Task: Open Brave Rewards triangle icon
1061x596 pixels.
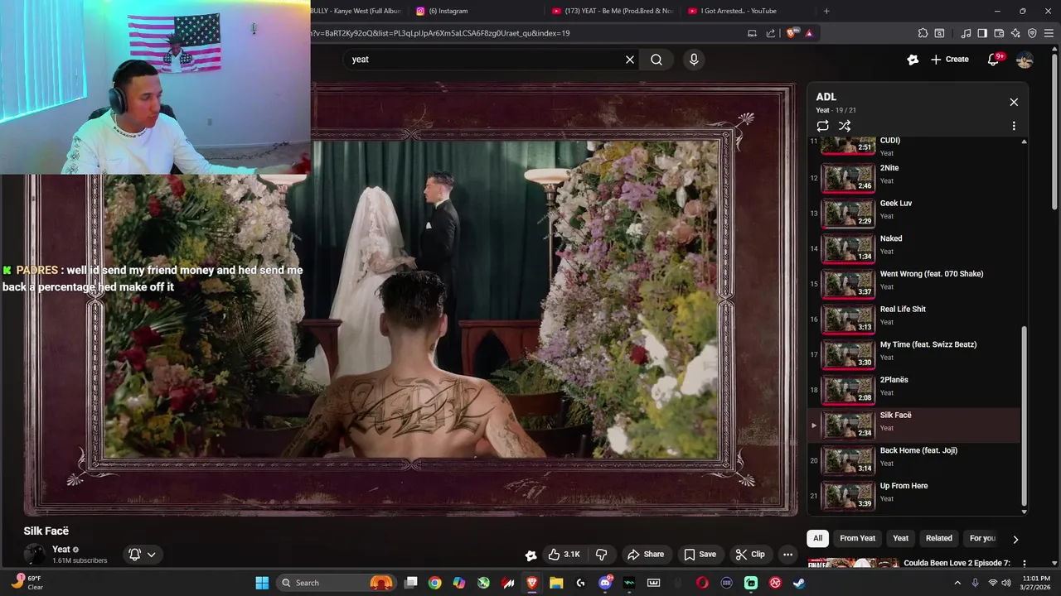Action: pos(809,33)
